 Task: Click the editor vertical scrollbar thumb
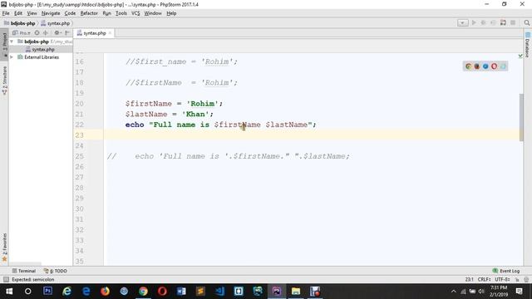pyautogui.click(x=521, y=117)
